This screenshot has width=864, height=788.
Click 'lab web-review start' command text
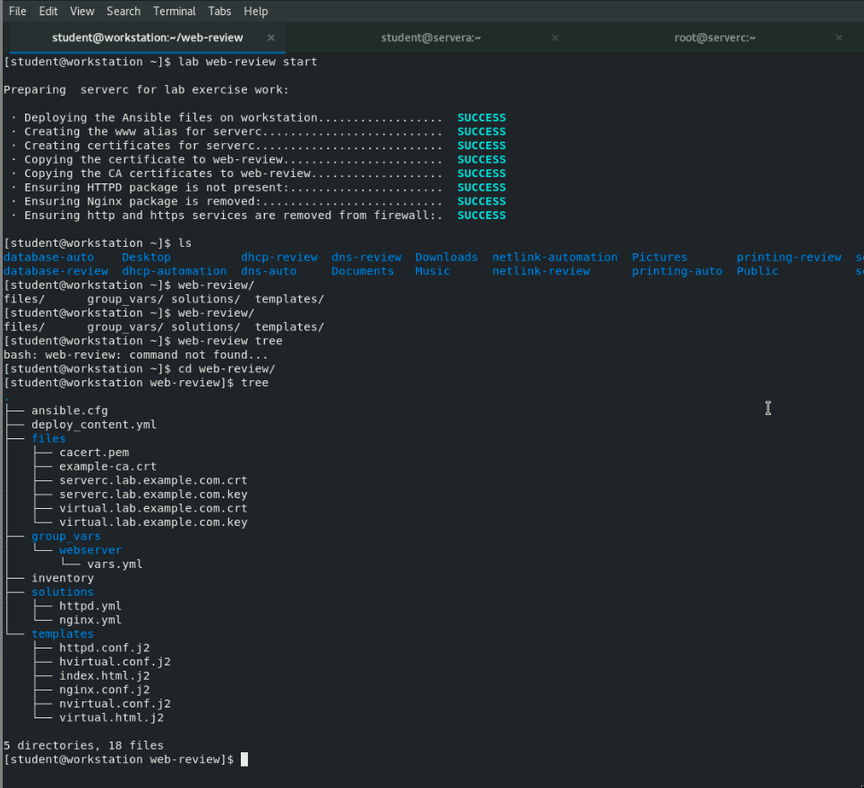247,62
